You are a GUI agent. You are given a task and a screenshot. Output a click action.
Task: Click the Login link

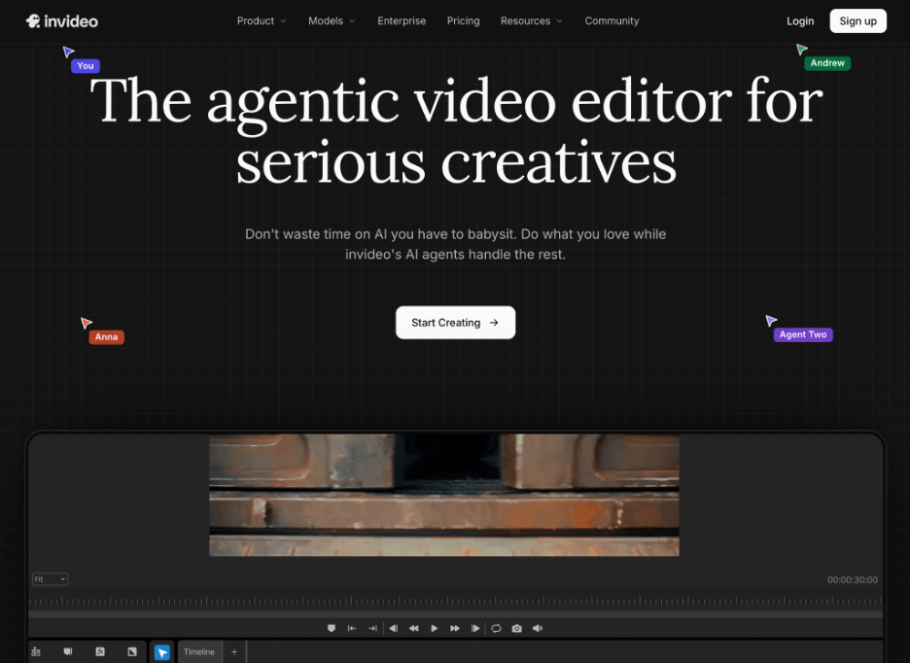point(800,20)
